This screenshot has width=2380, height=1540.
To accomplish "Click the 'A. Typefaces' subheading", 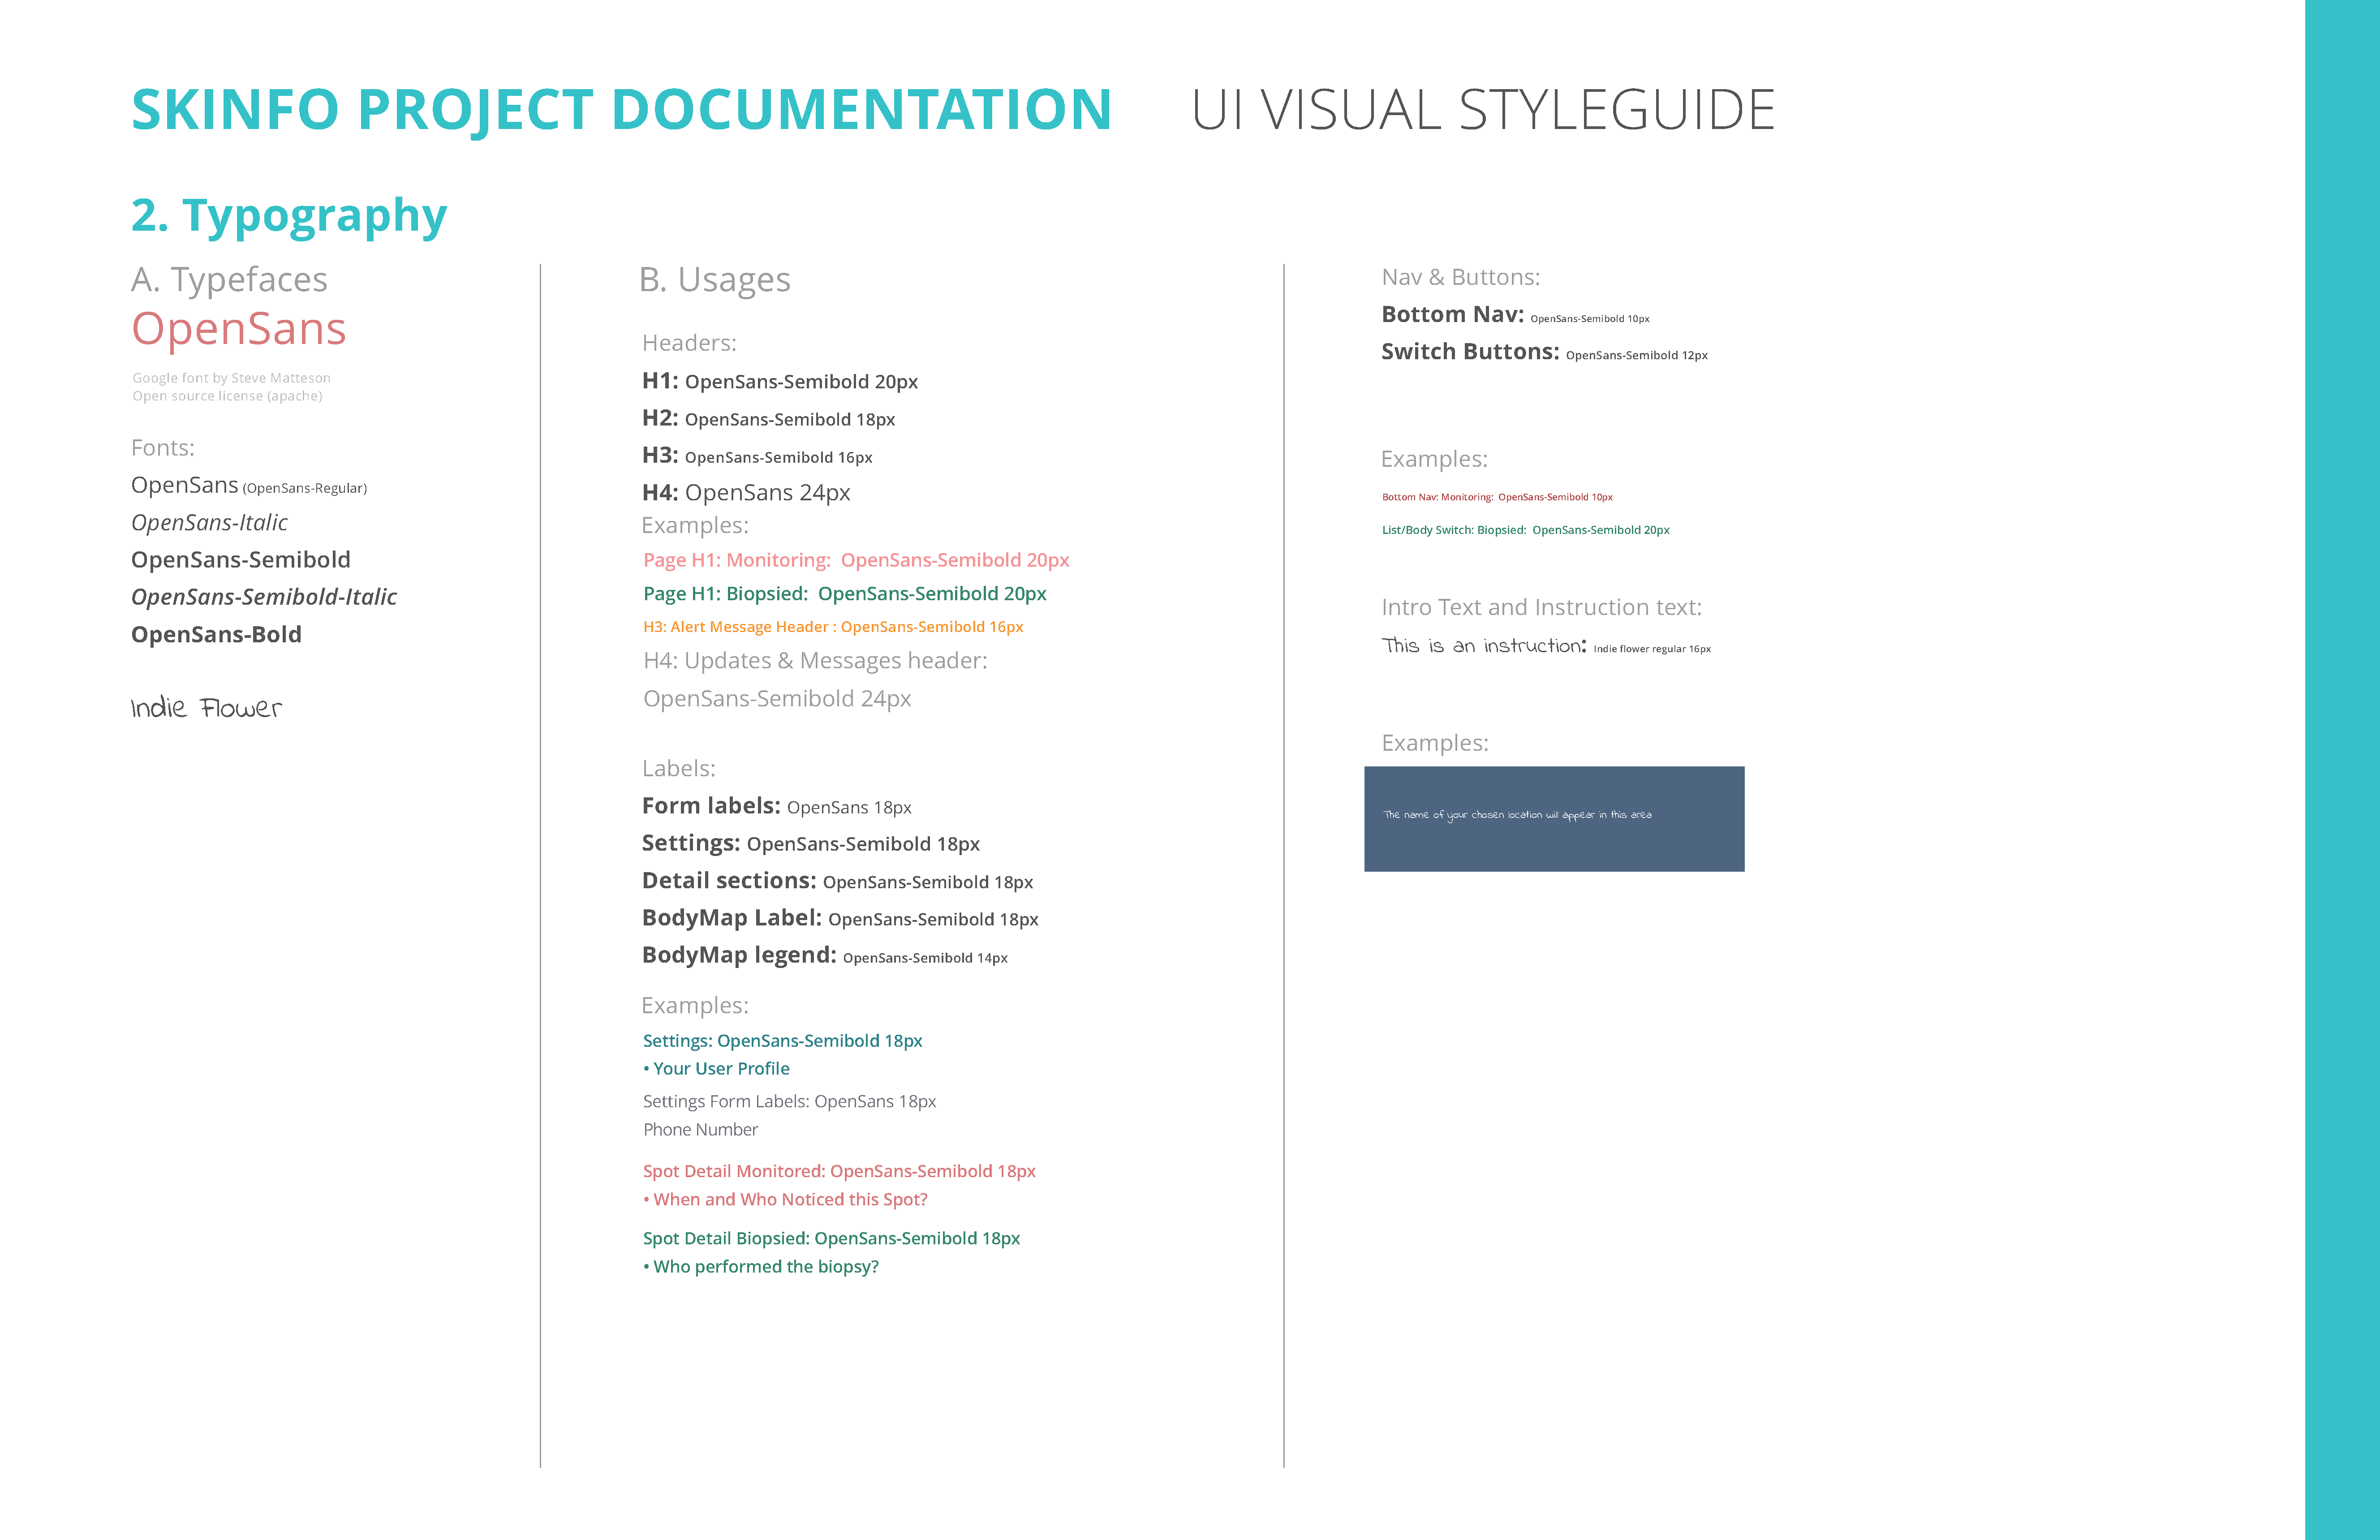I will click(229, 280).
